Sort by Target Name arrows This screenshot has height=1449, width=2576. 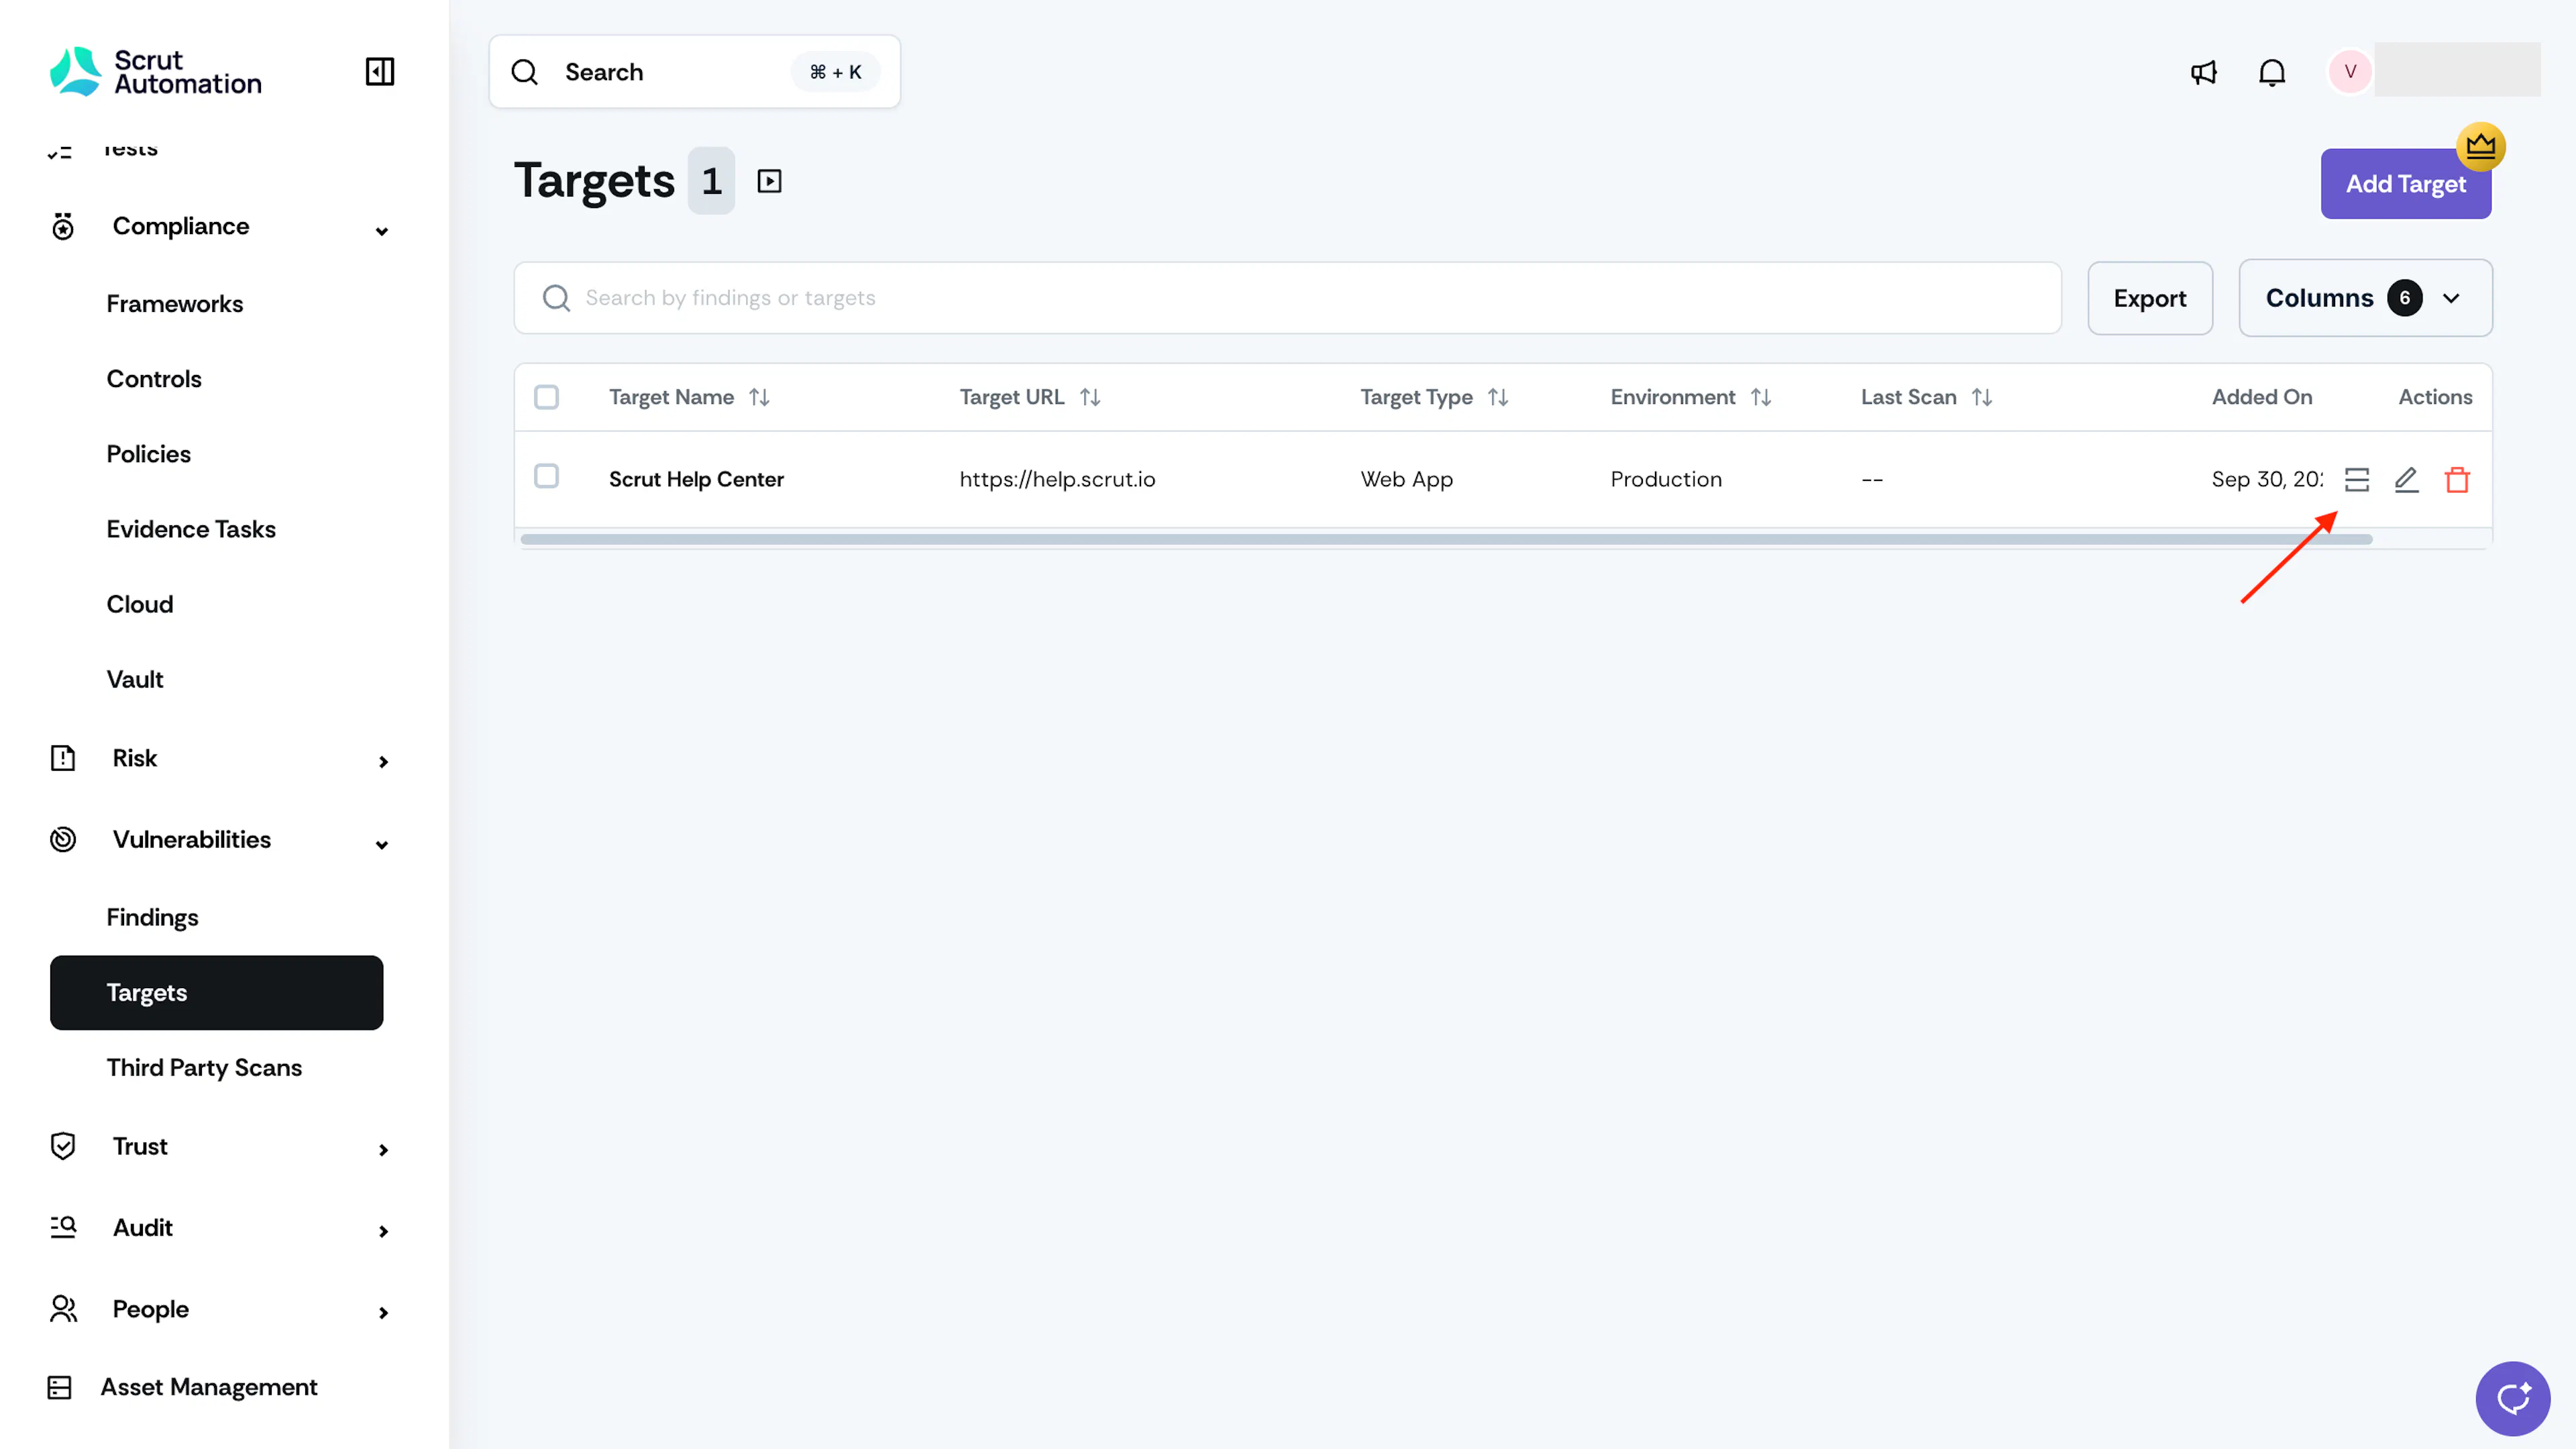759,397
